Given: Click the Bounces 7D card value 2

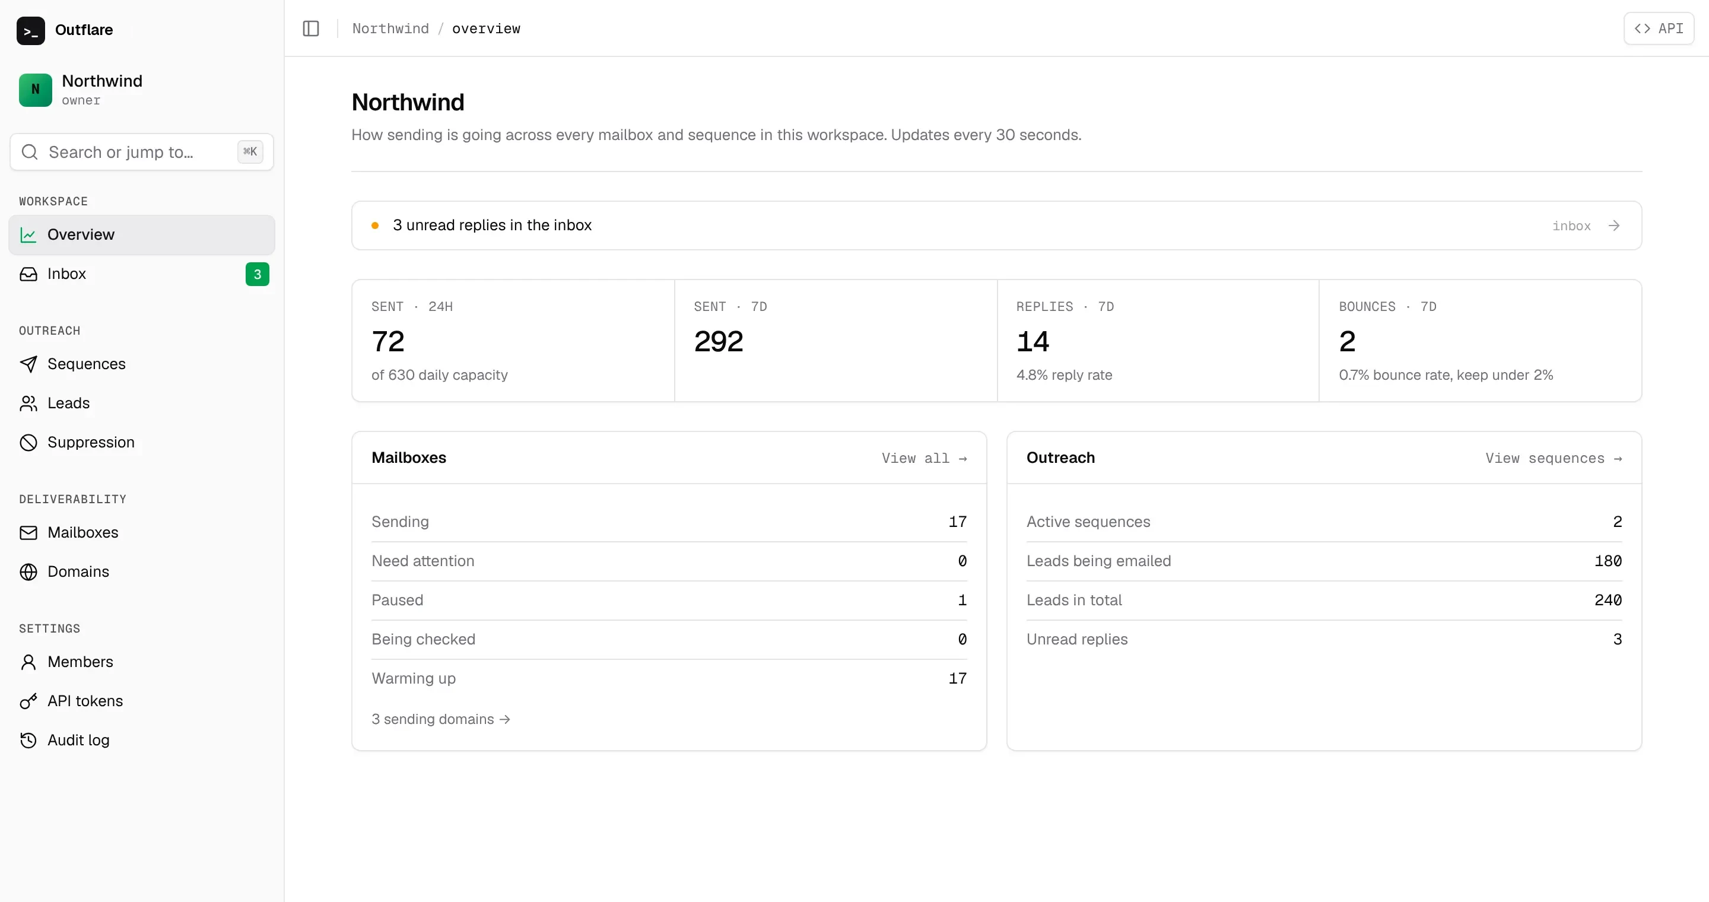Looking at the screenshot, I should (1347, 342).
